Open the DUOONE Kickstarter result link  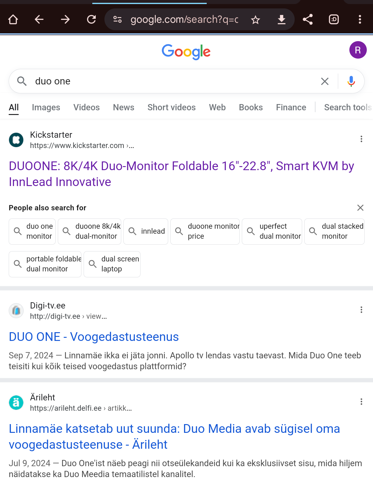tap(182, 174)
